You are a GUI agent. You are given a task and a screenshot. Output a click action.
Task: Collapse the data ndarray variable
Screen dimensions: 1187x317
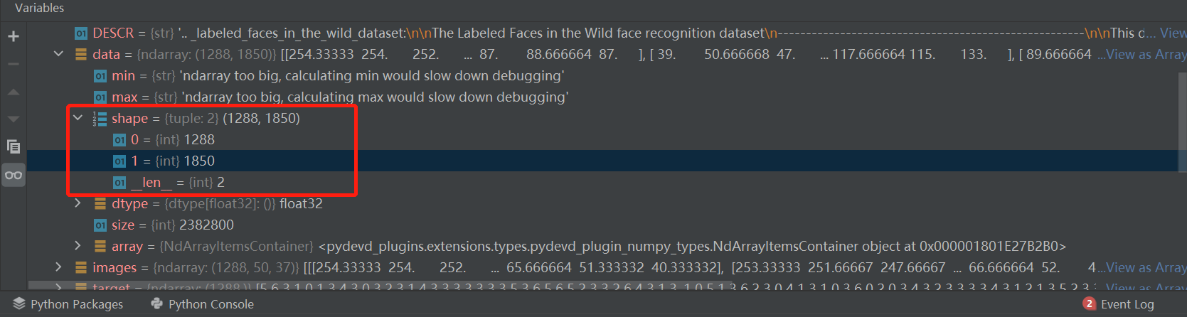[x=59, y=54]
